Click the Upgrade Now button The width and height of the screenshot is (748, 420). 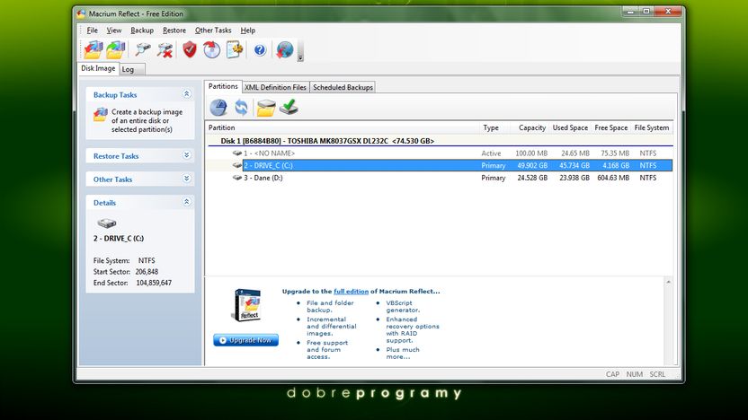click(x=245, y=340)
